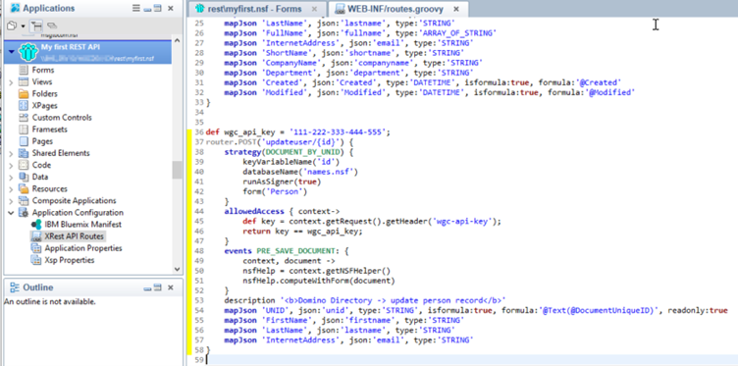This screenshot has width=738, height=366.
Task: Click the application tree scrollbar up arrow
Action: click(177, 41)
